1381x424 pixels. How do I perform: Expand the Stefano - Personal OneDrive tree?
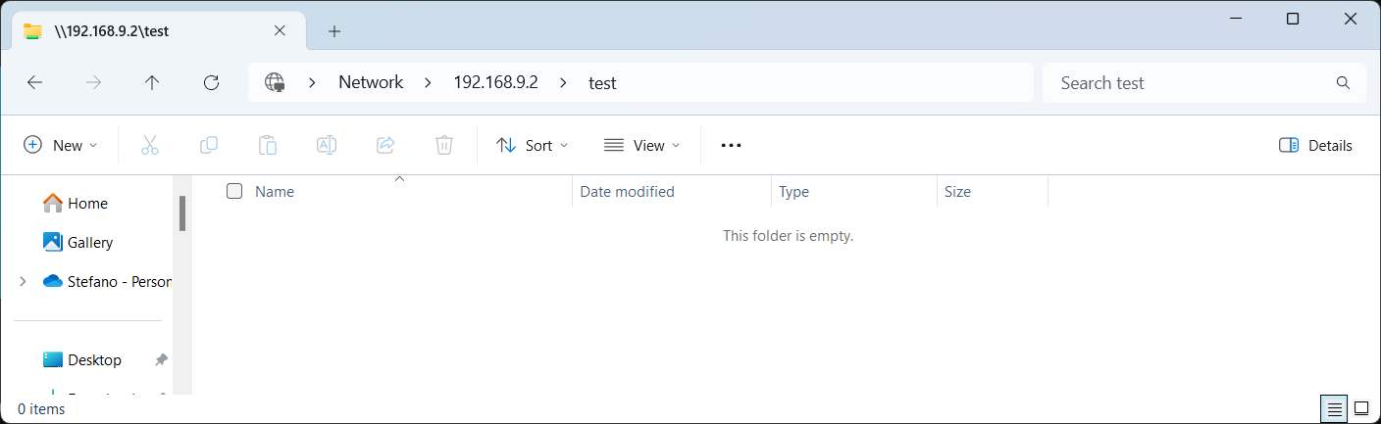[23, 282]
